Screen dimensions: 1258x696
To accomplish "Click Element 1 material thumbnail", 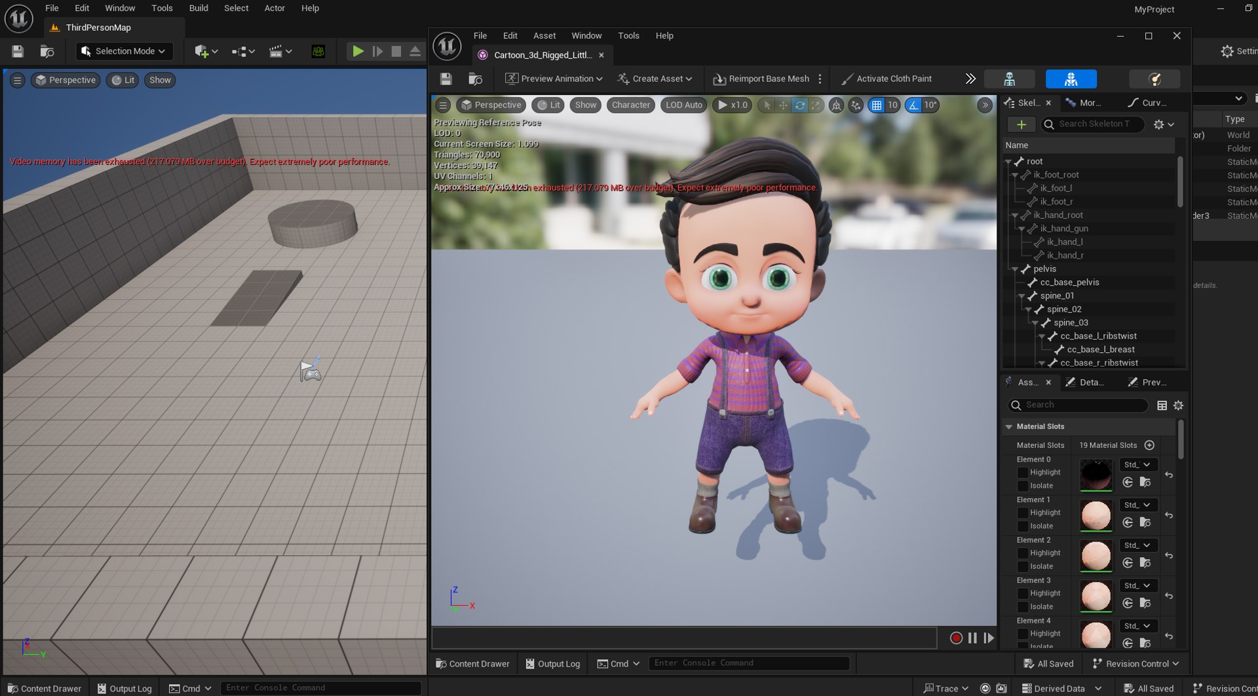I will coord(1096,515).
